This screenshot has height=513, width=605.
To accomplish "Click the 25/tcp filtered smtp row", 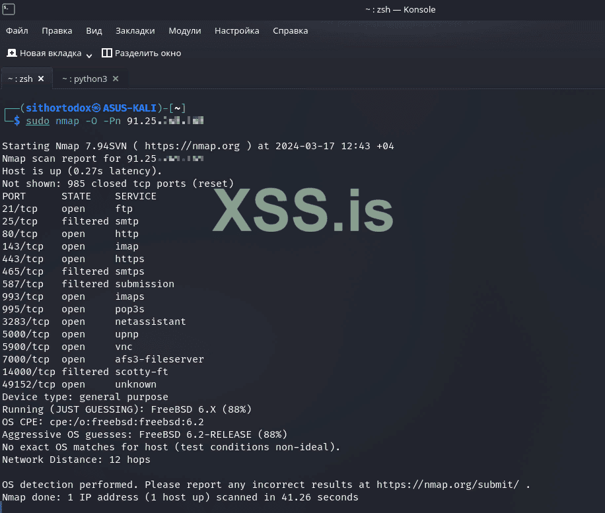I will point(70,221).
